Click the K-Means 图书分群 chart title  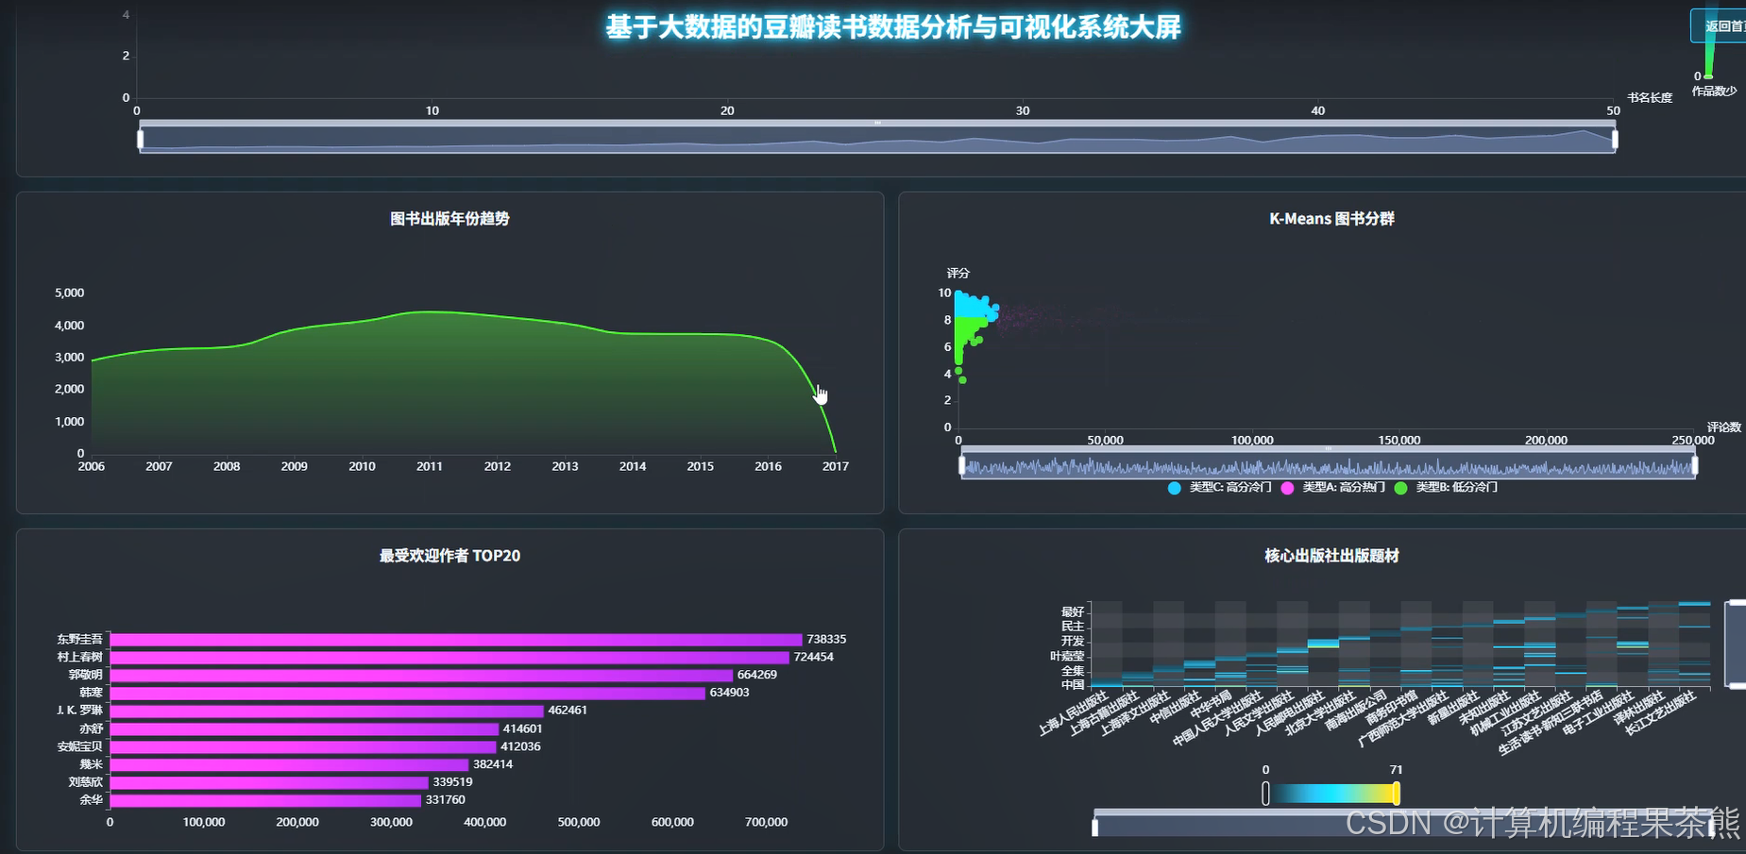pos(1331,219)
